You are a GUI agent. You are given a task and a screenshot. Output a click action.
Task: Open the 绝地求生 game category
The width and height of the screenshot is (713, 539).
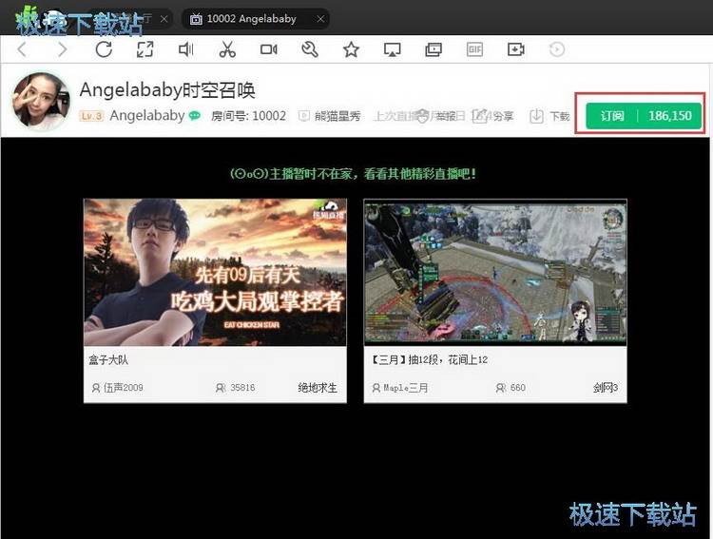click(x=318, y=388)
